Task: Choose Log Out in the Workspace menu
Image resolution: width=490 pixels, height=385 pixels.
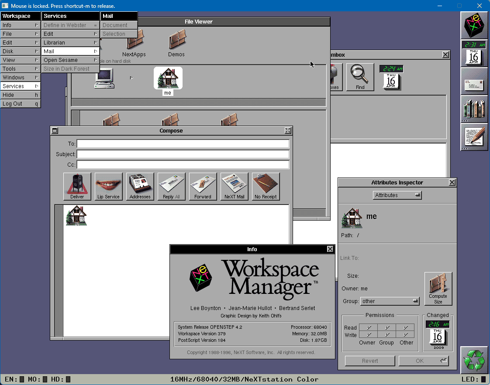Action: coord(21,104)
